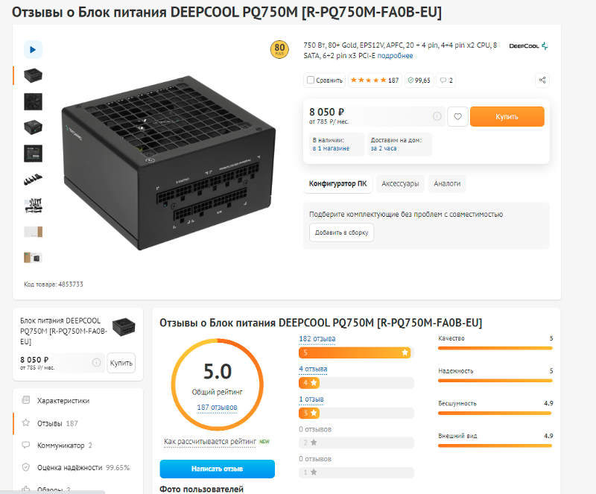This screenshot has width=596, height=494.
Task: Open the comments counter showing 2
Action: click(446, 80)
